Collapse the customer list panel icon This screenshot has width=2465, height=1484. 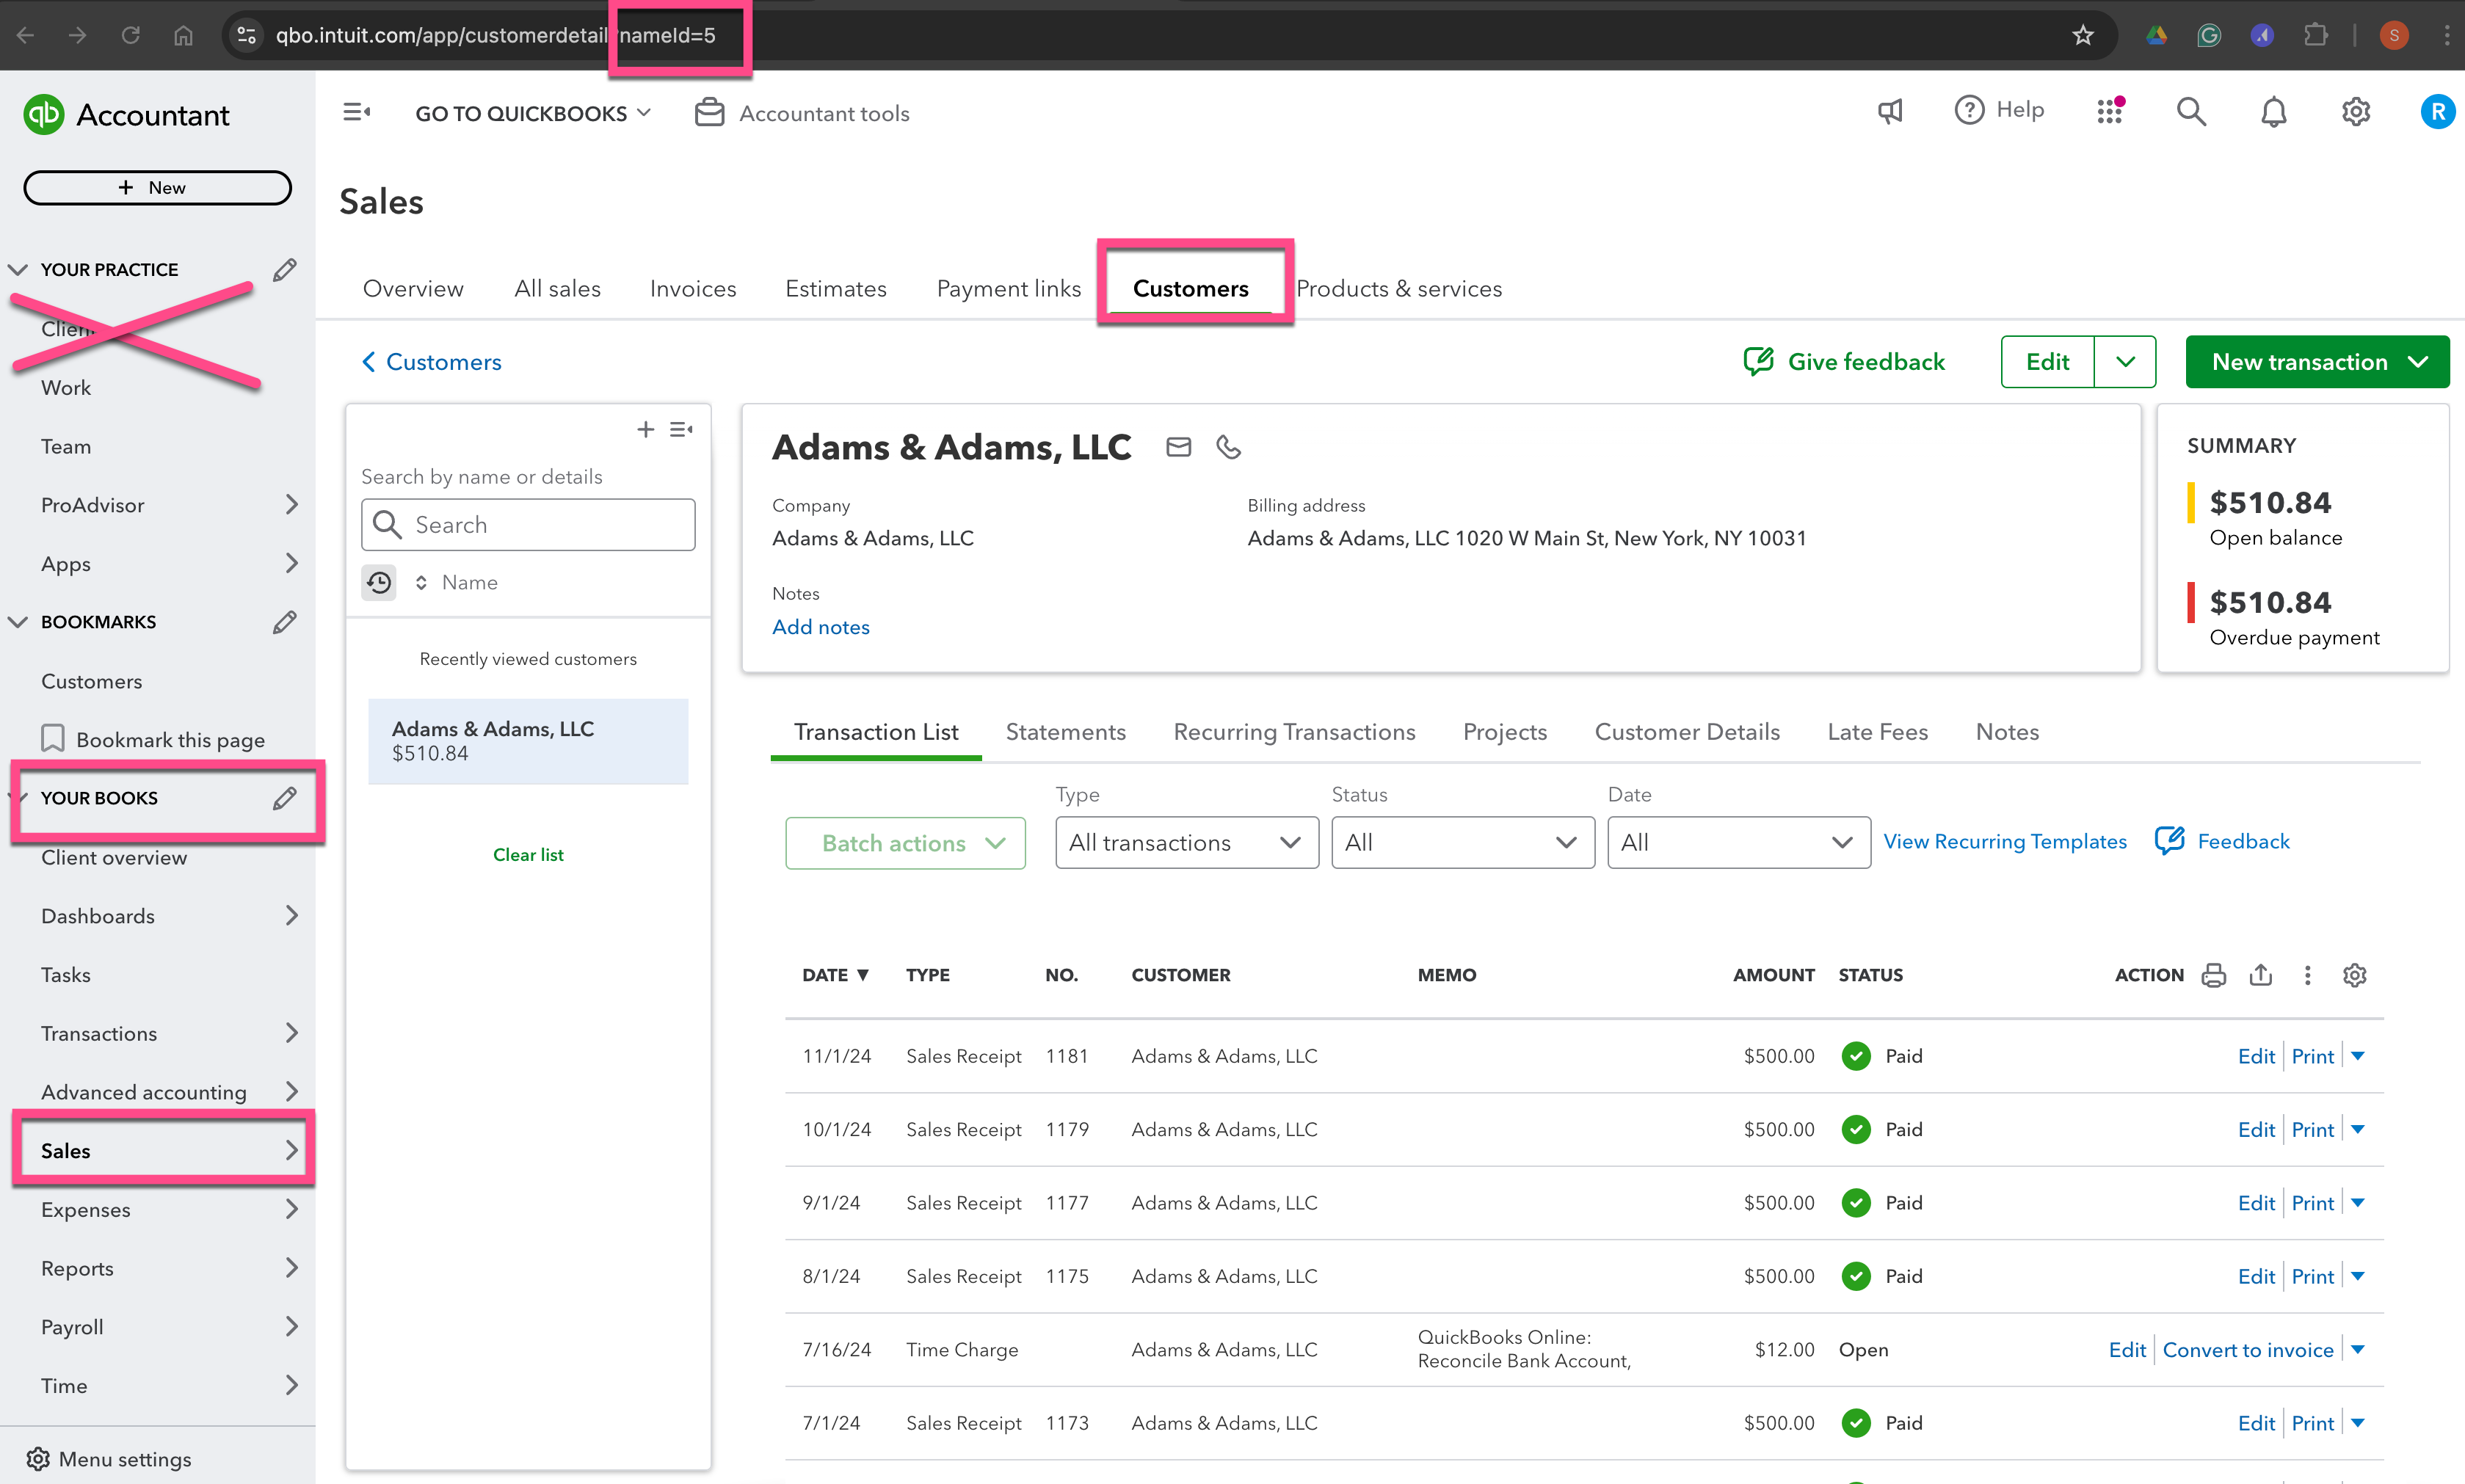[x=682, y=429]
